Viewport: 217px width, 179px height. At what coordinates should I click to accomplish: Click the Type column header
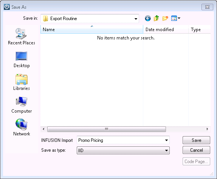pos(200,30)
